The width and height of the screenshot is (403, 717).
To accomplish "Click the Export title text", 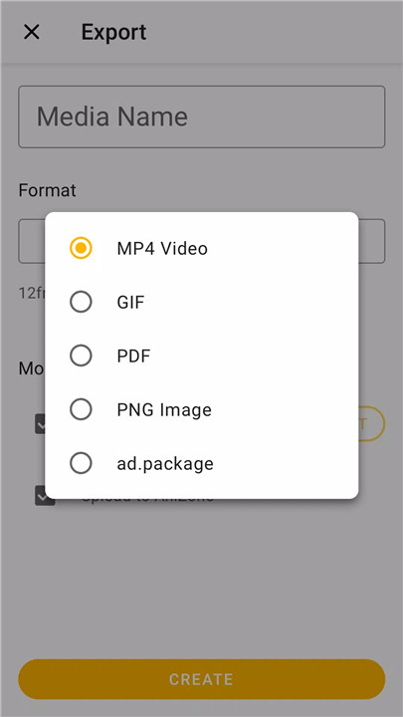I will (113, 32).
